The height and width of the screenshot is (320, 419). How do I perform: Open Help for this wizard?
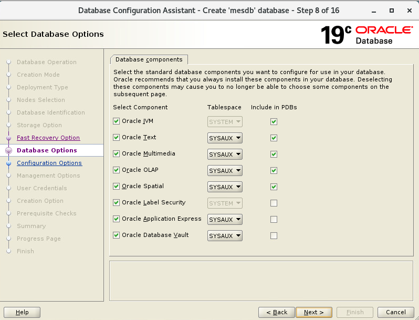pyautogui.click(x=22, y=312)
